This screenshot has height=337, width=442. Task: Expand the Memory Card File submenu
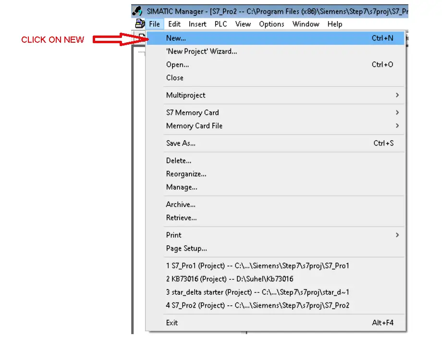(x=275, y=126)
